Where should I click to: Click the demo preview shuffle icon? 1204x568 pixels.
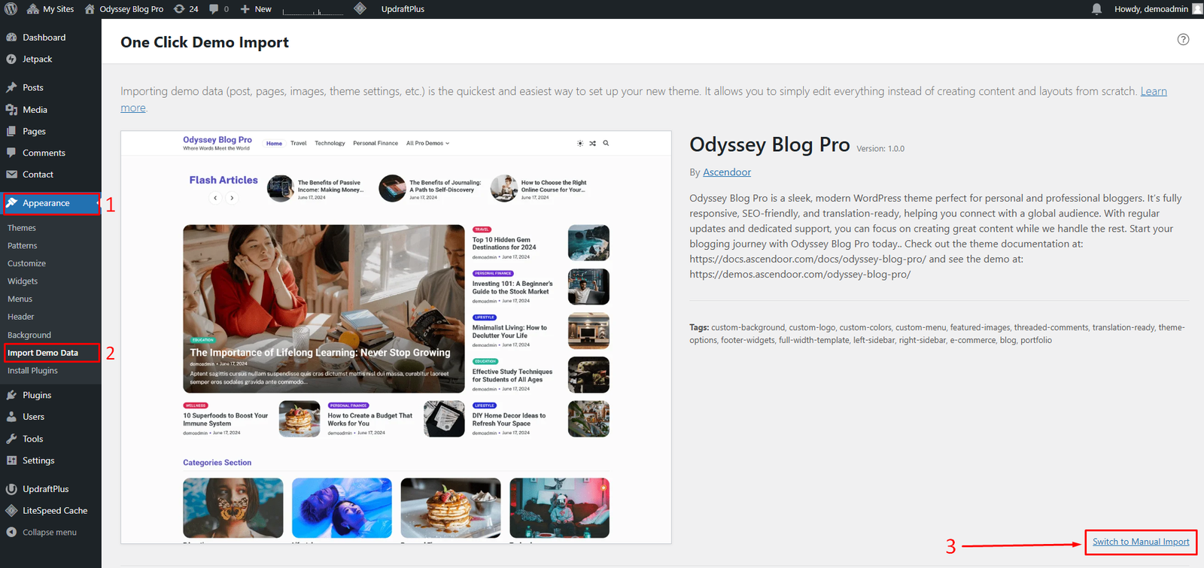coord(593,143)
